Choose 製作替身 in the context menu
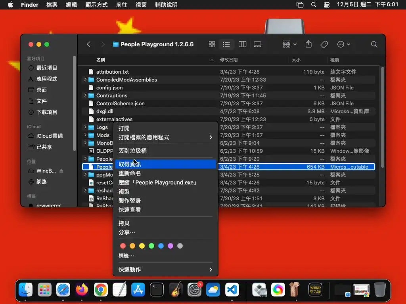 165,201
